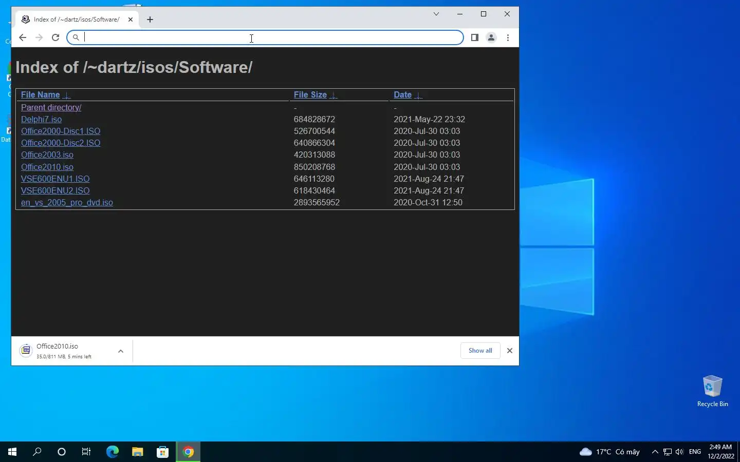
Task: Click the date 2020-Oct-31 12:50
Action: [x=428, y=202]
